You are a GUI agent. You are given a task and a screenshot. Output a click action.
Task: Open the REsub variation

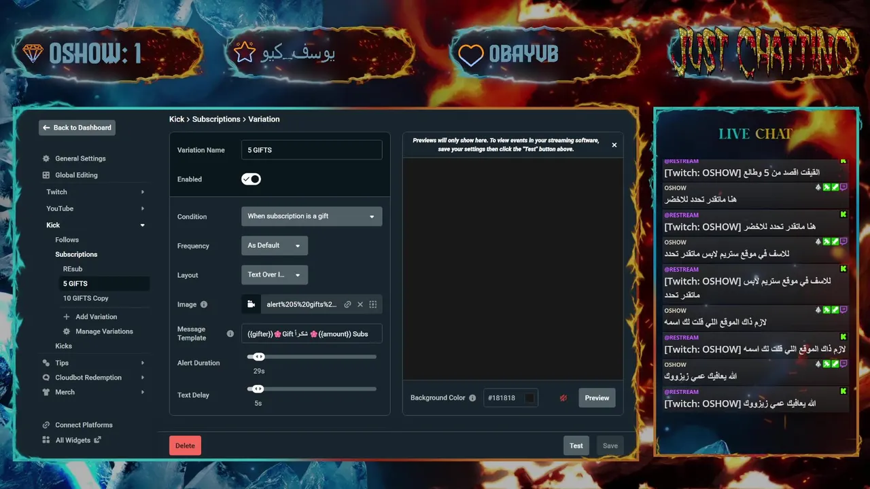(x=73, y=269)
